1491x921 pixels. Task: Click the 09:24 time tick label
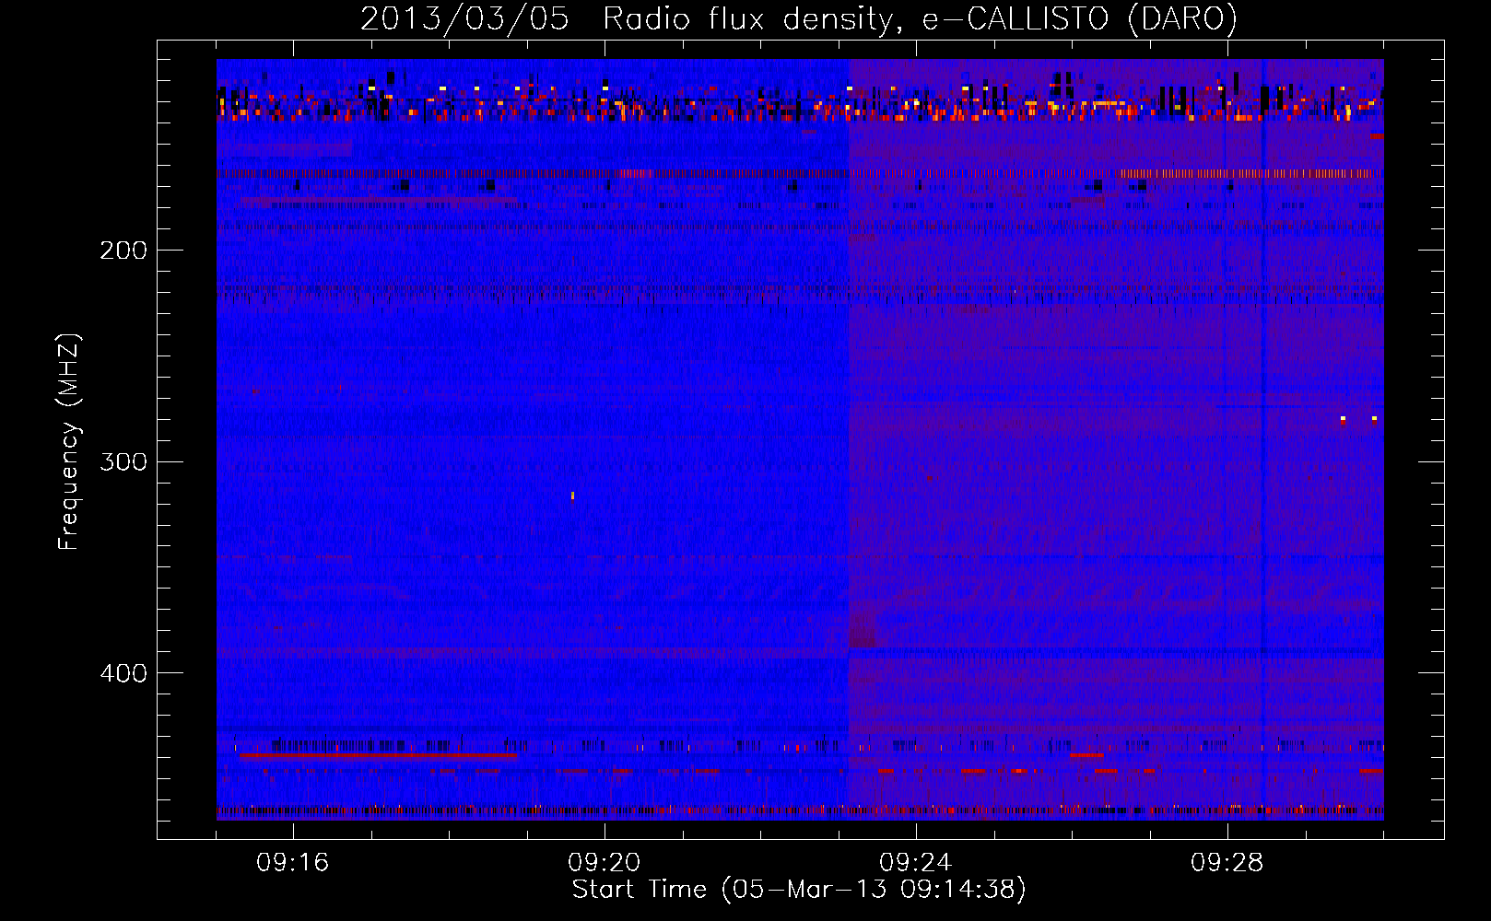tap(916, 863)
